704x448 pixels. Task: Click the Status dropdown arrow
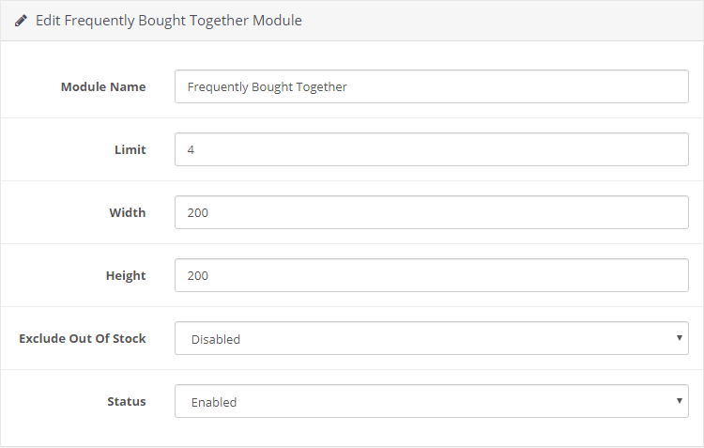[x=680, y=400]
